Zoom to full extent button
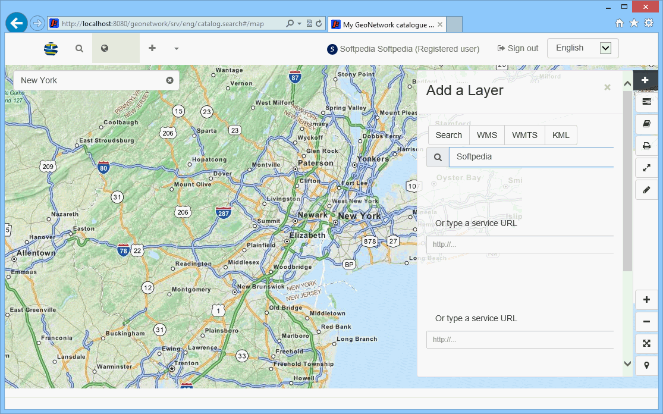The height and width of the screenshot is (414, 663). (x=646, y=343)
